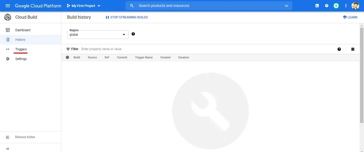Click the magnifier icon in search bar
Screen dimensions: 364x152
click(x=132, y=6)
